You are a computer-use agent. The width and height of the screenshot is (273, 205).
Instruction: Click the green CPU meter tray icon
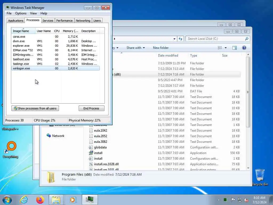pyautogui.click(x=225, y=200)
